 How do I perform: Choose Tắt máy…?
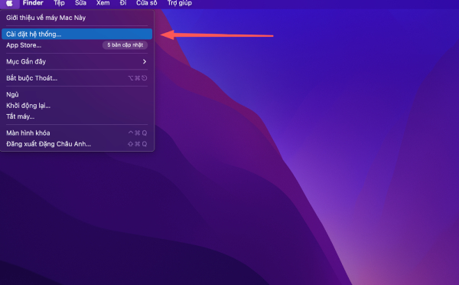click(76, 116)
